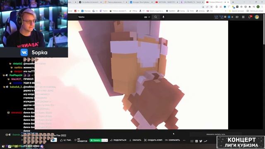Click the YouTube search magnifier button
The height and width of the screenshot is (149, 265).
tap(156, 17)
